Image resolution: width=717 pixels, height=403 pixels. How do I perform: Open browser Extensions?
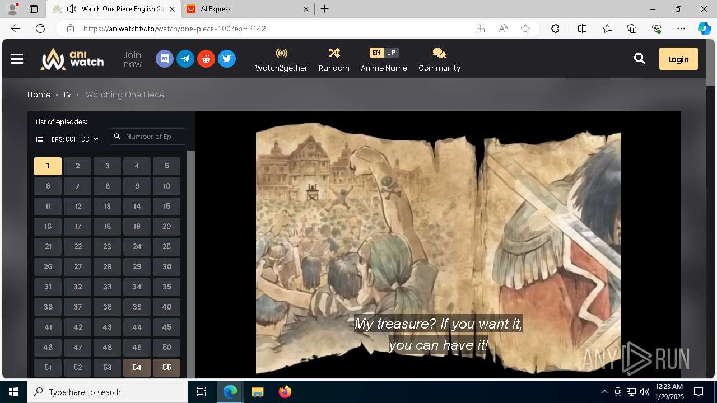coord(555,29)
